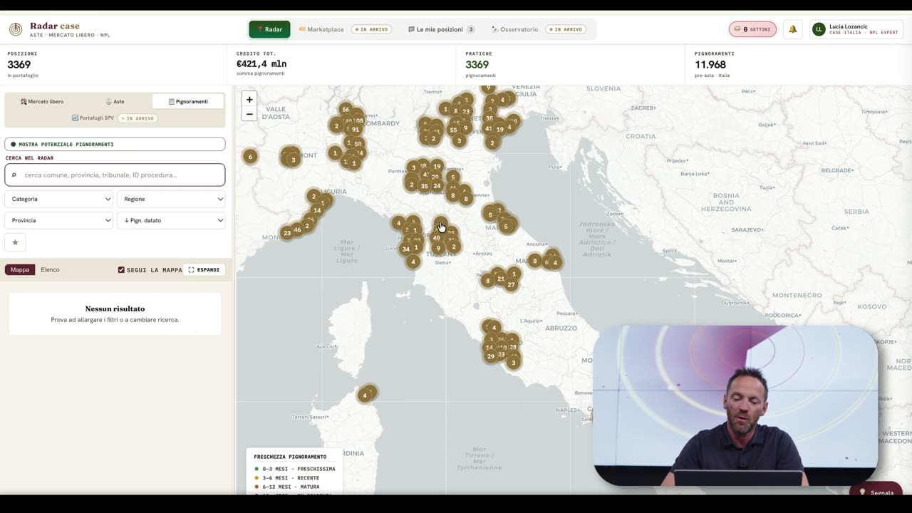Focus the Cerca nel radar search field
This screenshot has width=912, height=513.
(x=115, y=175)
